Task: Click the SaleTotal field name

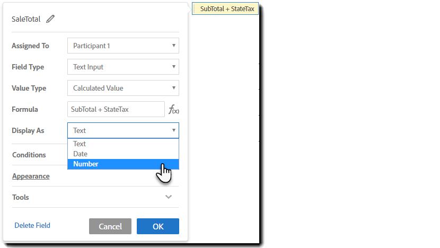Action: tap(26, 19)
